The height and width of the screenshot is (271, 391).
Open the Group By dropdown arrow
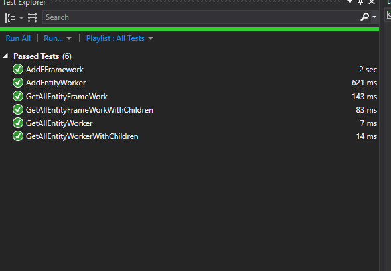coord(21,18)
